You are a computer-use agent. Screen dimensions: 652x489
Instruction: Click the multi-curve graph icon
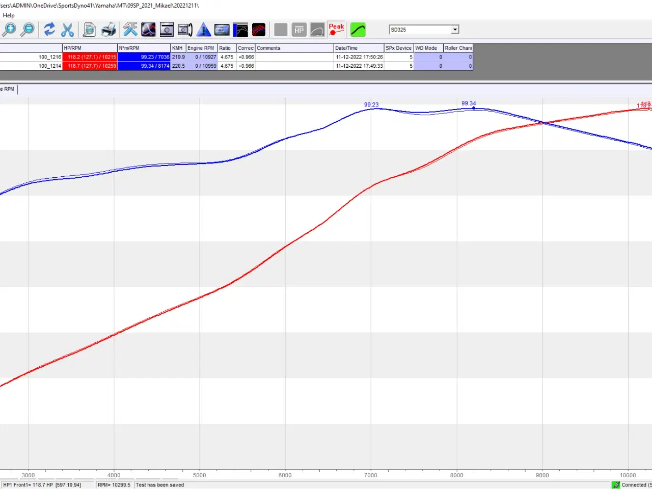point(148,30)
